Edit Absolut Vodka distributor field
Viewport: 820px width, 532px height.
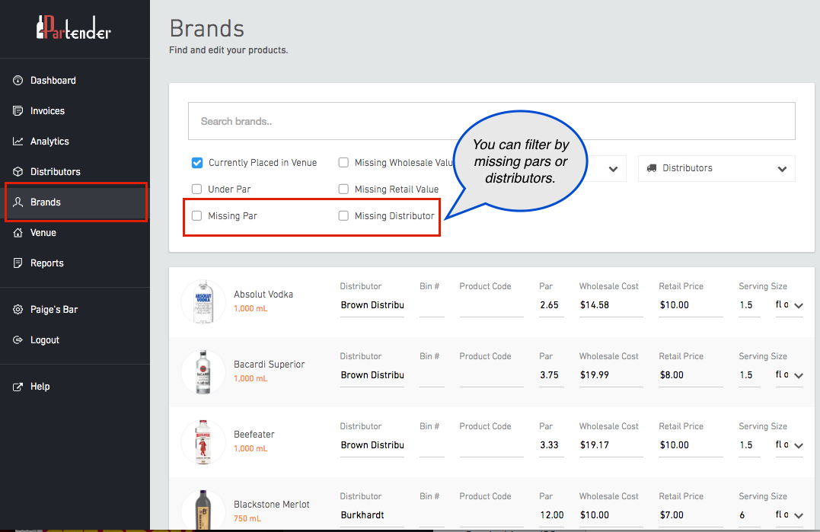click(x=372, y=305)
